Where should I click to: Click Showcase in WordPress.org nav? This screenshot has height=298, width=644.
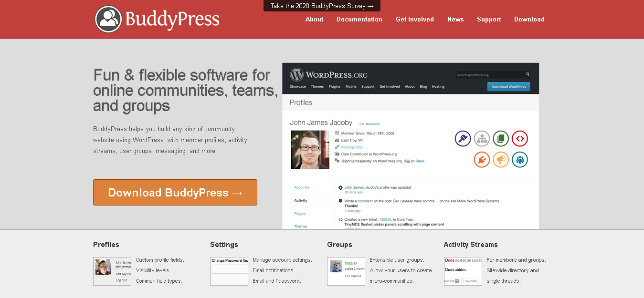tap(298, 87)
